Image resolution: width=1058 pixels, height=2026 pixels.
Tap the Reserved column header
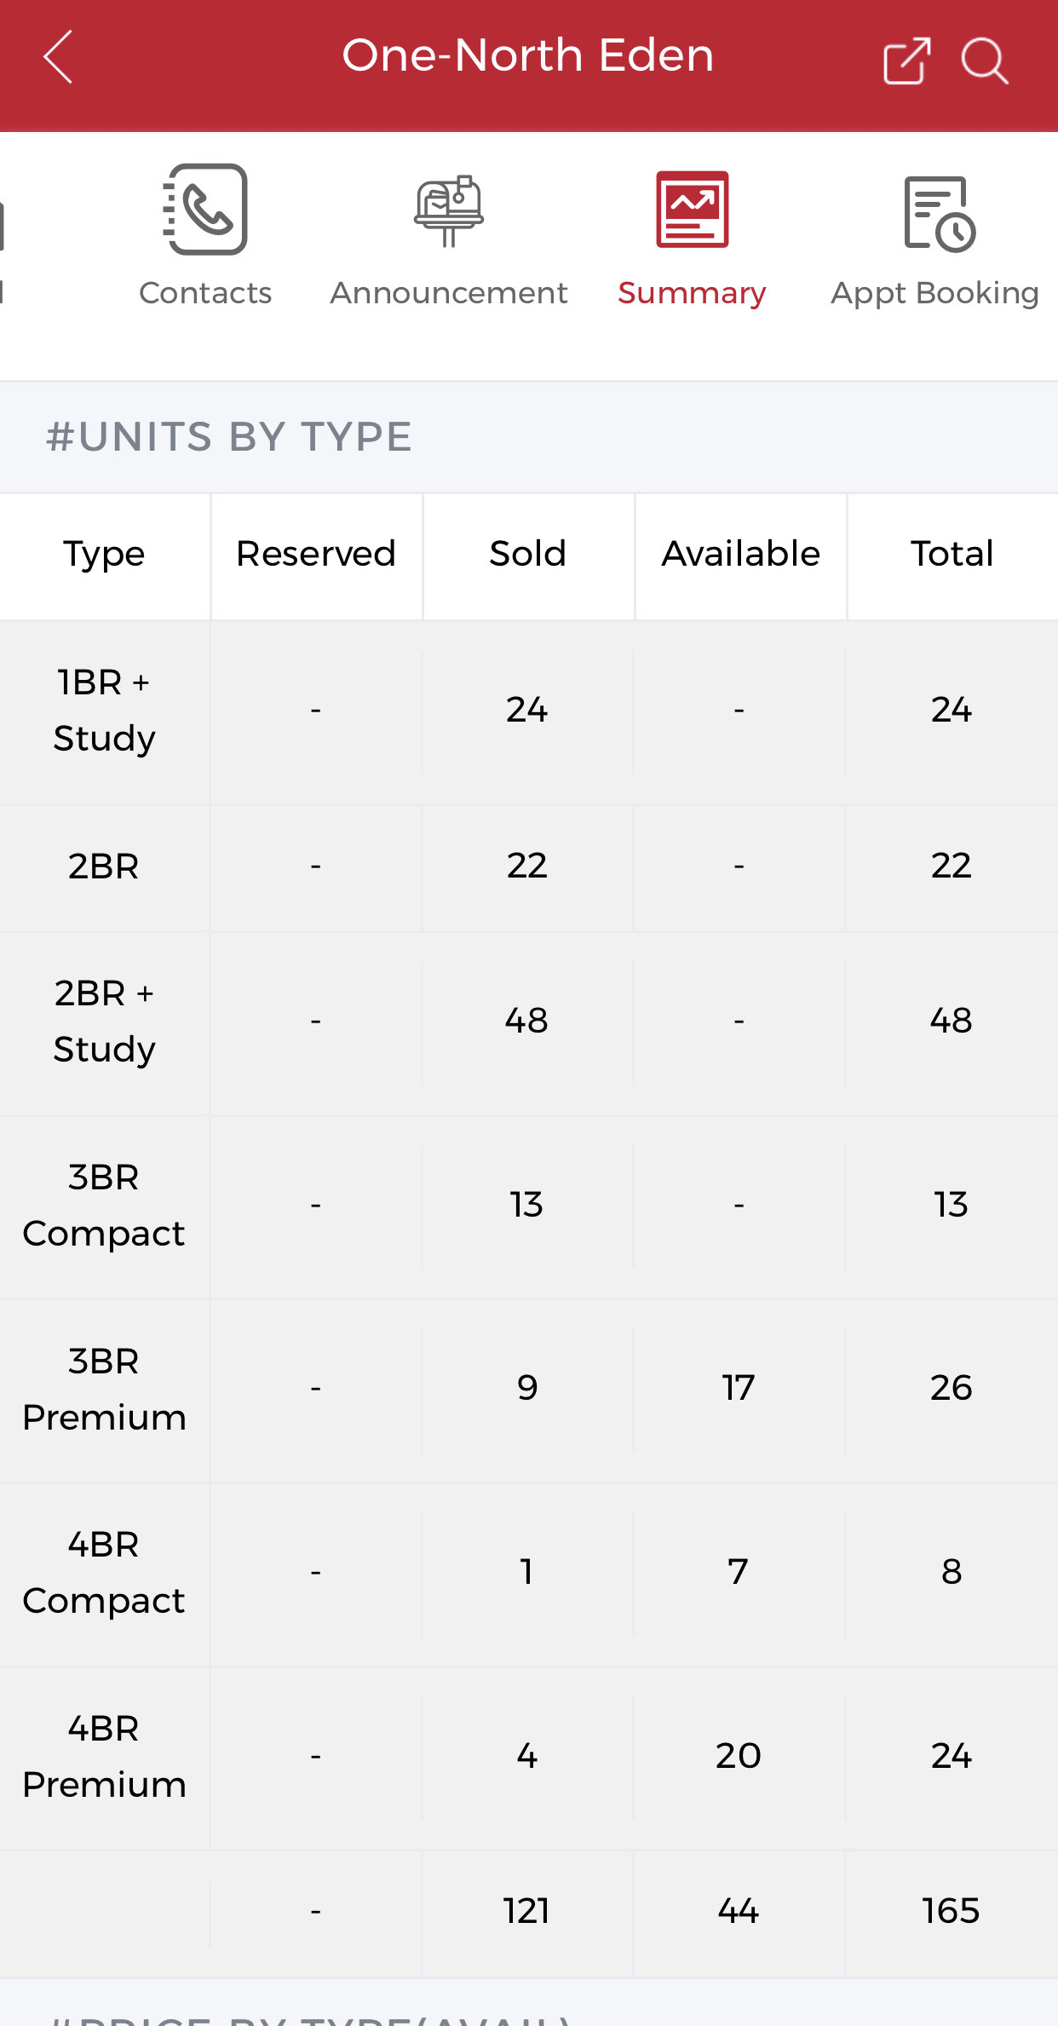[316, 554]
